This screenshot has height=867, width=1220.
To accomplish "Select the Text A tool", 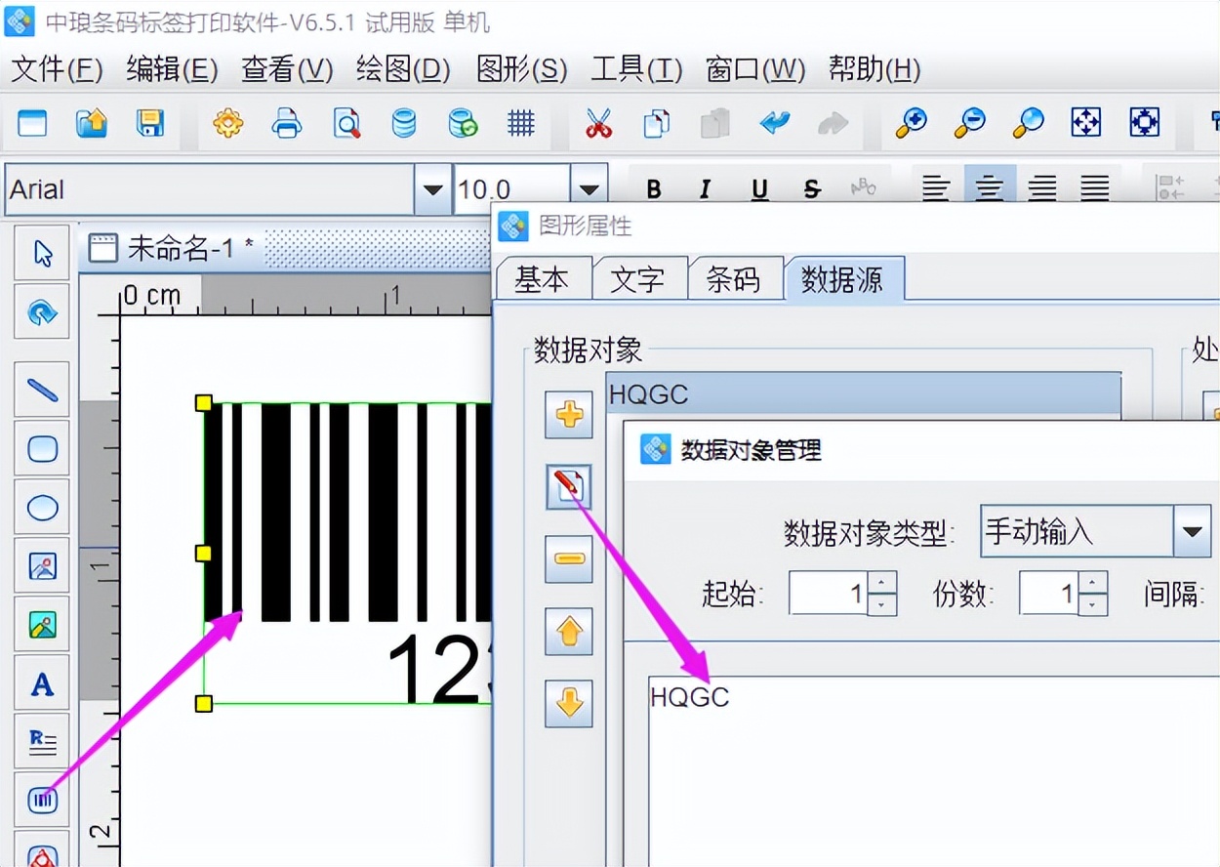I will (42, 683).
